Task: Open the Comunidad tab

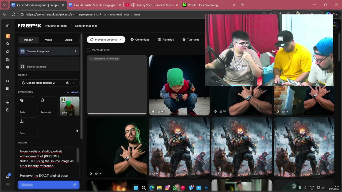Action: click(140, 39)
